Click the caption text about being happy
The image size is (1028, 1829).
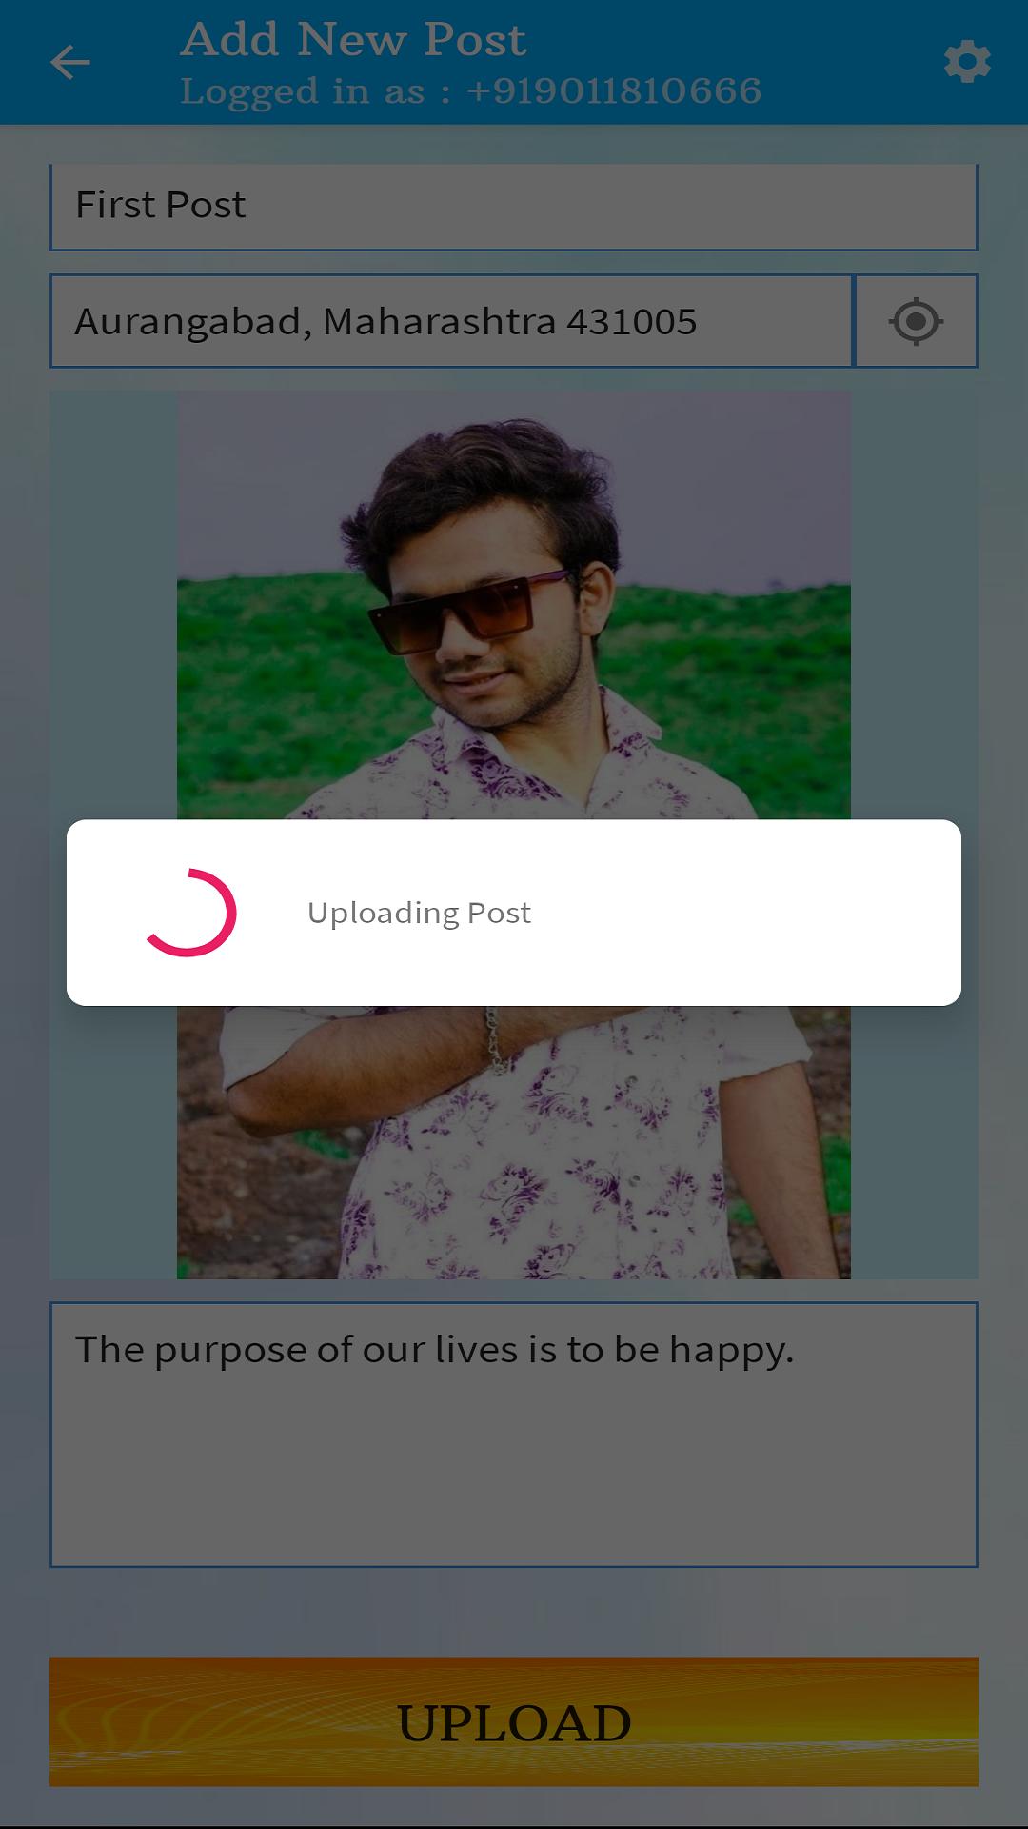pos(434,1350)
